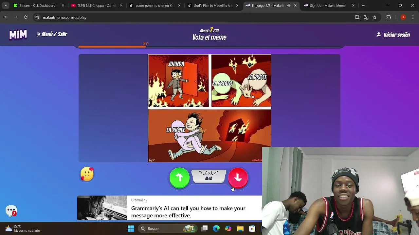Click the address bar URL
The image size is (419, 235).
tap(65, 17)
